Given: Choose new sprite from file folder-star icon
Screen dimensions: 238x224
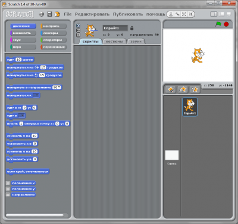Looking at the screenshot, I should 183,89.
